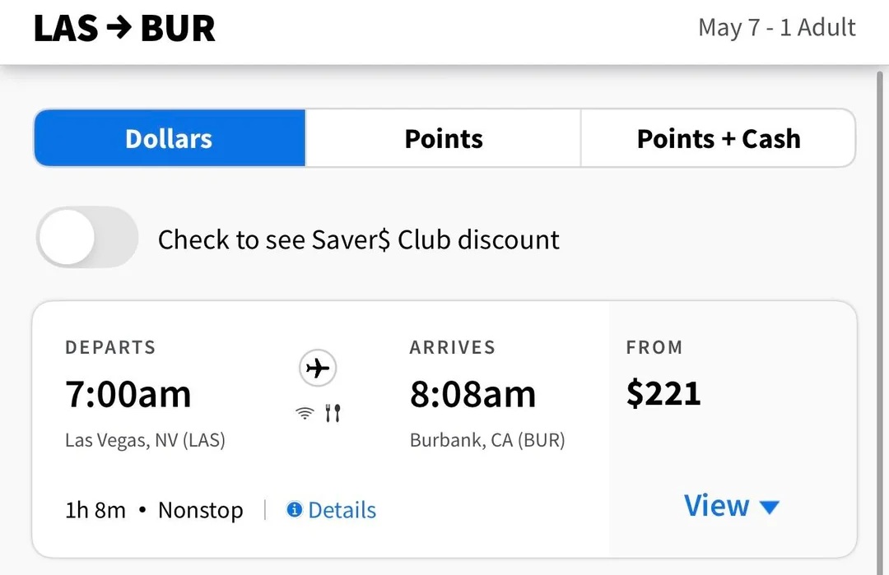
Task: Click the May 7 - 1 Adult trip summary
Action: point(776,27)
